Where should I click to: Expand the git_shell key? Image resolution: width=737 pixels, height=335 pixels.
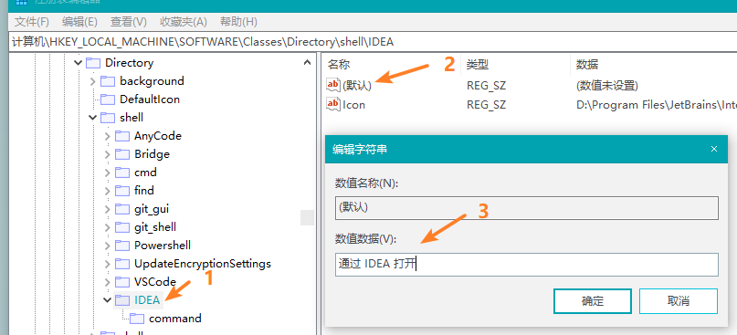(x=107, y=227)
